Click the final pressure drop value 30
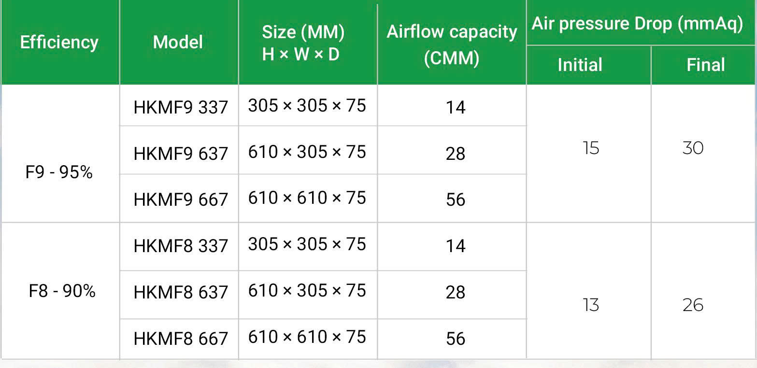Image resolution: width=757 pixels, height=368 pixels. click(x=693, y=148)
